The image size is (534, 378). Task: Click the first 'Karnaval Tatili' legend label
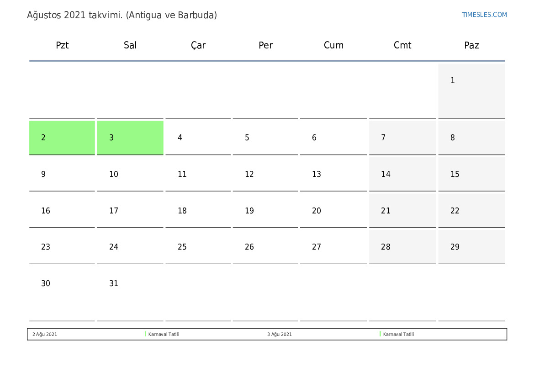(x=164, y=334)
